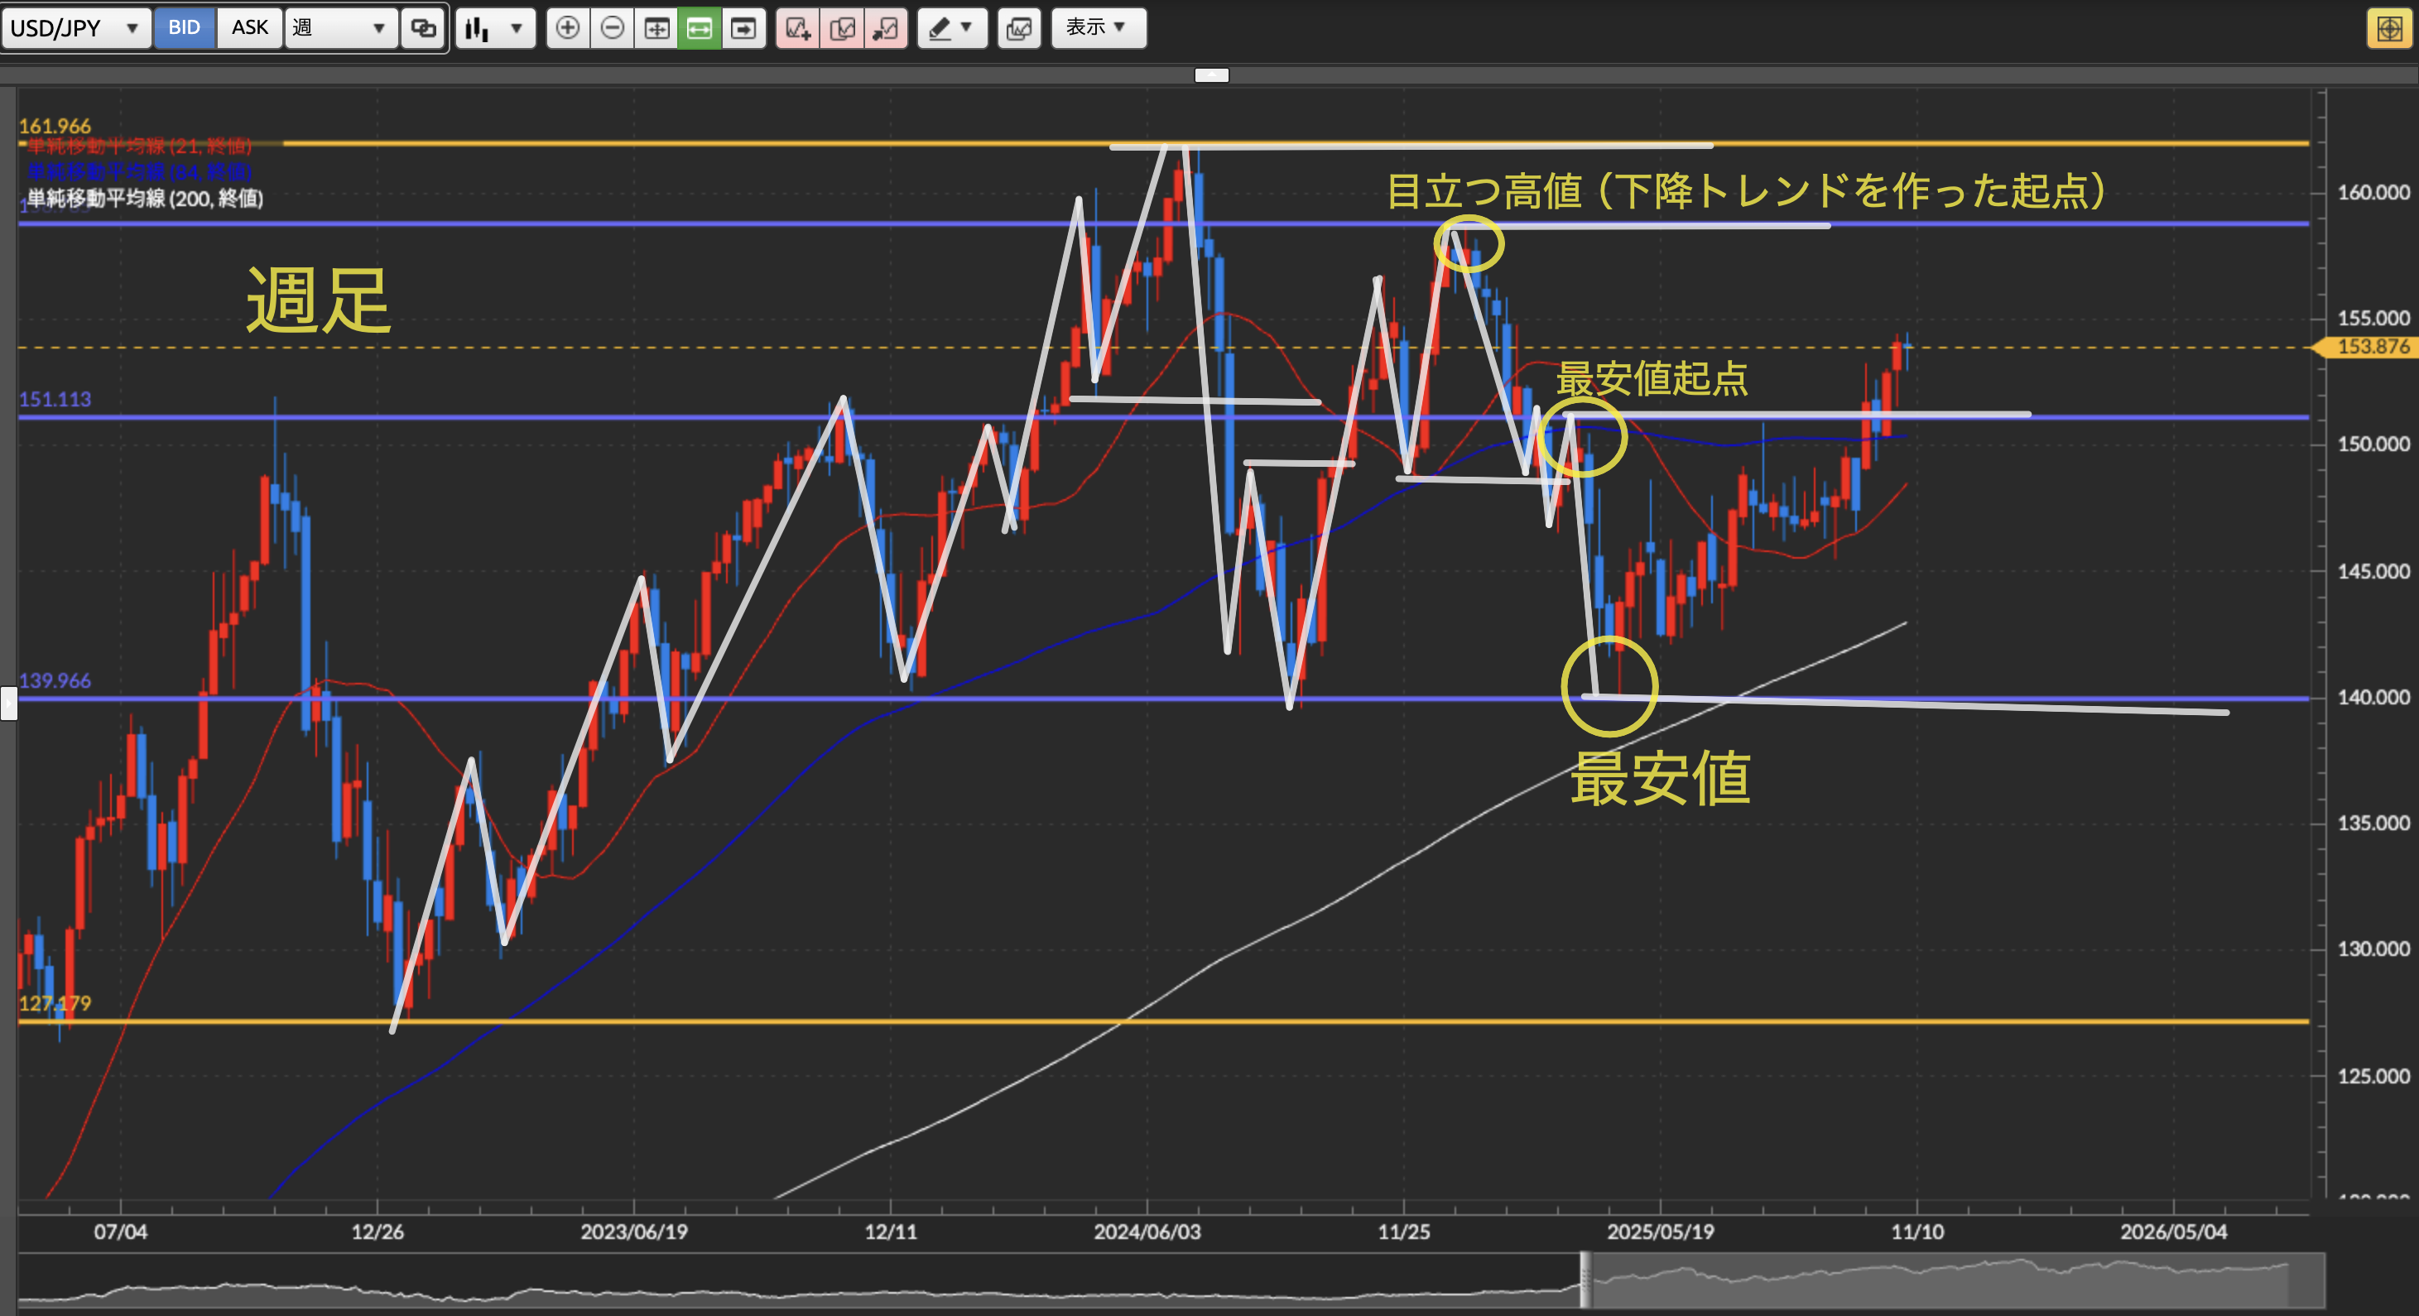Image resolution: width=2419 pixels, height=1316 pixels.
Task: Toggle the green horizontal auto-fit button
Action: click(700, 28)
